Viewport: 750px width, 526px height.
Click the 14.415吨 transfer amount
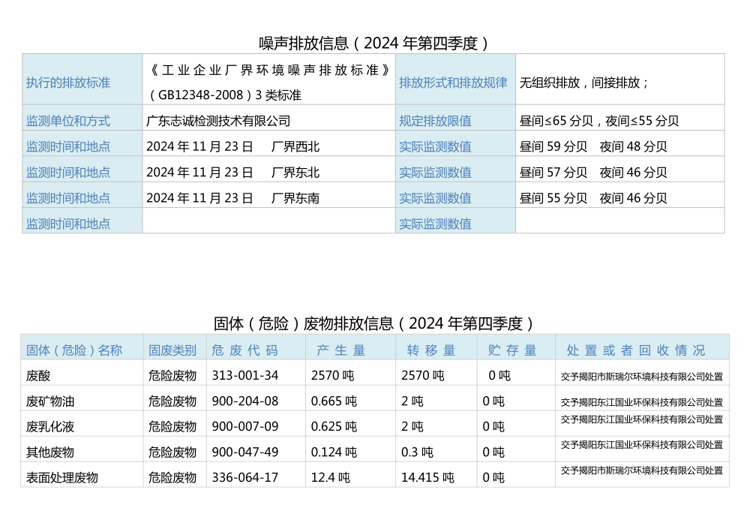[427, 477]
